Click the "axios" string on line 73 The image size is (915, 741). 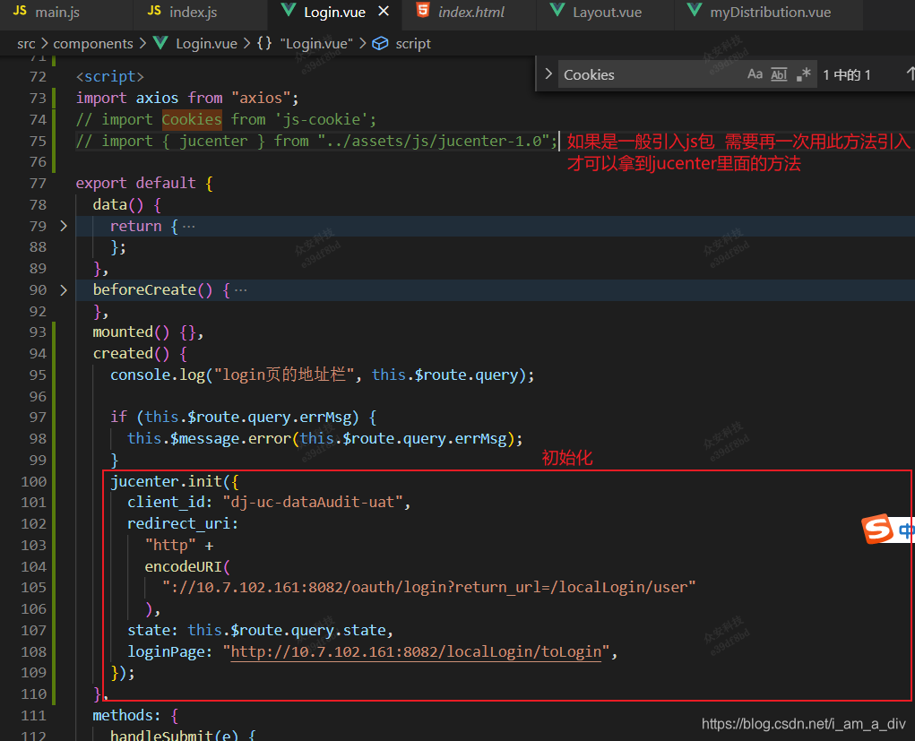261,98
